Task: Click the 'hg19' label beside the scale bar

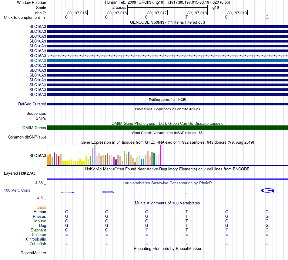Action: click(215, 8)
